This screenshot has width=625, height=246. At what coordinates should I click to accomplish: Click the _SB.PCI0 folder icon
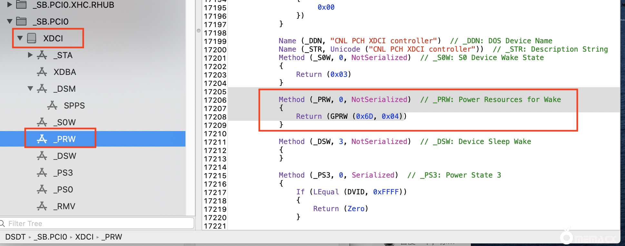click(x=21, y=21)
